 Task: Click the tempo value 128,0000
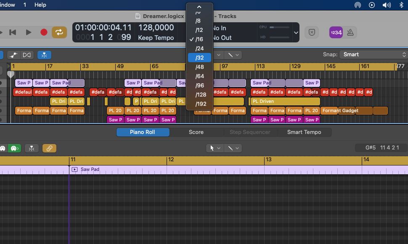(x=156, y=28)
